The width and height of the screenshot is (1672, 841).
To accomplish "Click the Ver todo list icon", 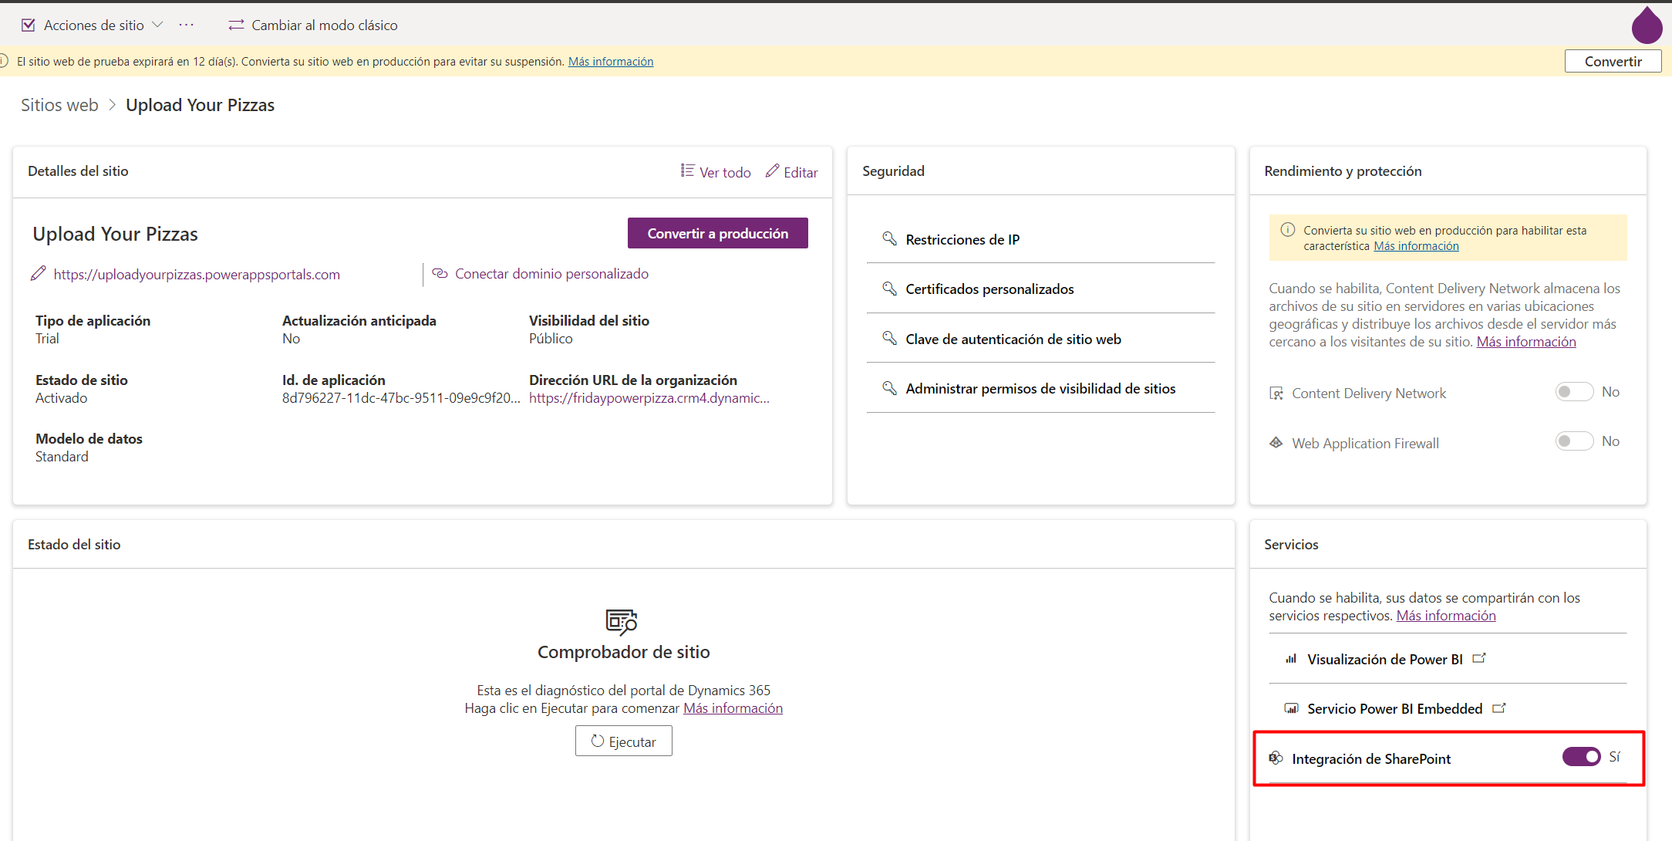I will click(x=687, y=171).
